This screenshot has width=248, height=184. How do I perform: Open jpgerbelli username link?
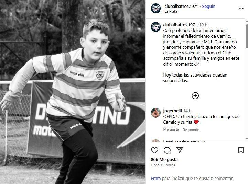(x=172, y=111)
